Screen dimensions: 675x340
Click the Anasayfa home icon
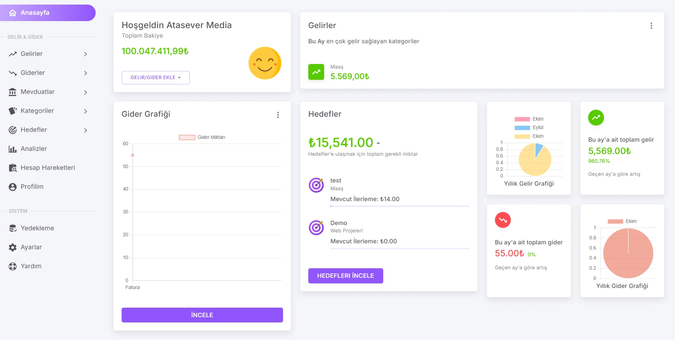[13, 13]
